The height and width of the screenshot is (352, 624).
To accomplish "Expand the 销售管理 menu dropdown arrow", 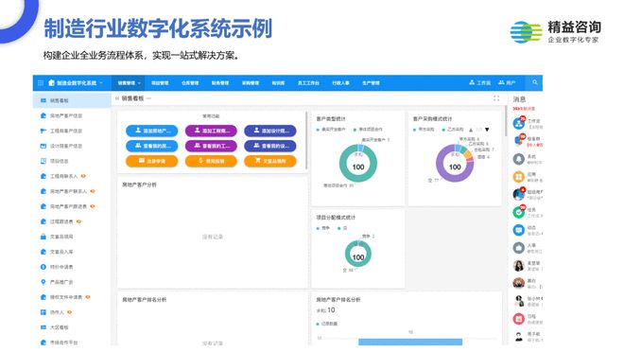I will click(139, 83).
